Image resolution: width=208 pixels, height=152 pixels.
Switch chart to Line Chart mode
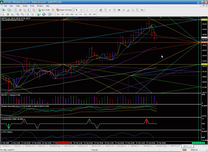[x=12, y=14]
